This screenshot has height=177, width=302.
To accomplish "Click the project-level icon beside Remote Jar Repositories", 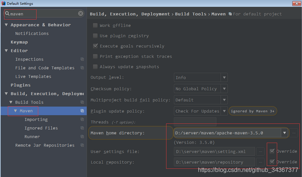I will 82,145.
